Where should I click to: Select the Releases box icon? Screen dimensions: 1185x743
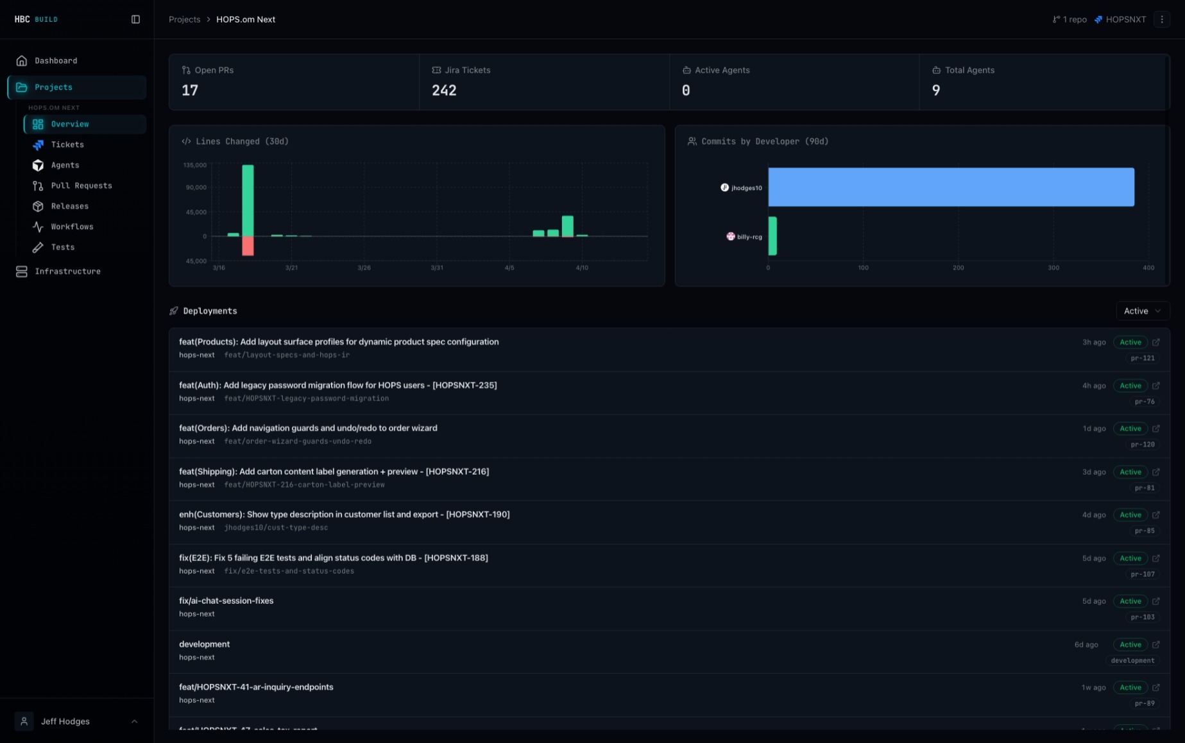[38, 206]
